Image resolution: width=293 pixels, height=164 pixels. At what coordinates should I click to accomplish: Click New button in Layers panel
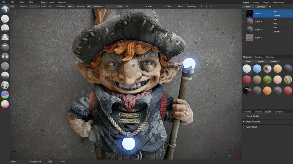tap(248, 7)
